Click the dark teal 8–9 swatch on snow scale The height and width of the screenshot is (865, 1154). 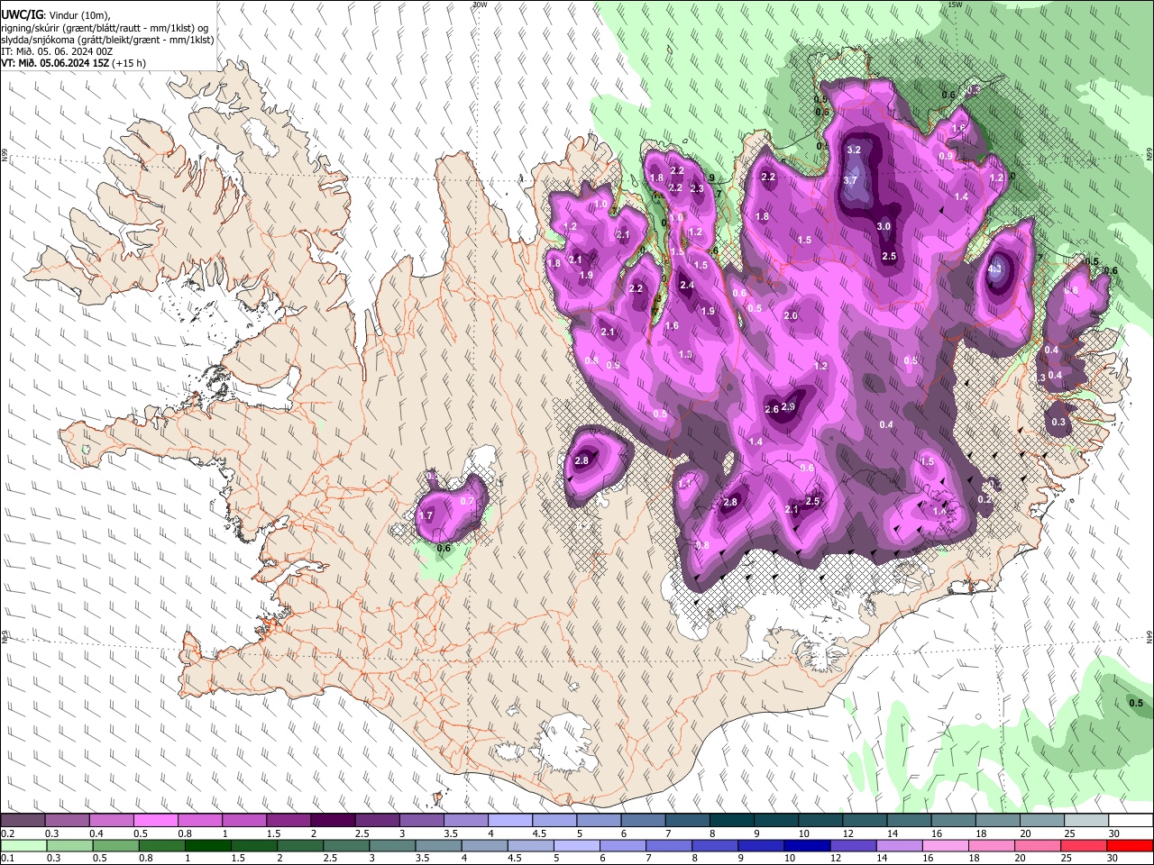[x=731, y=820]
